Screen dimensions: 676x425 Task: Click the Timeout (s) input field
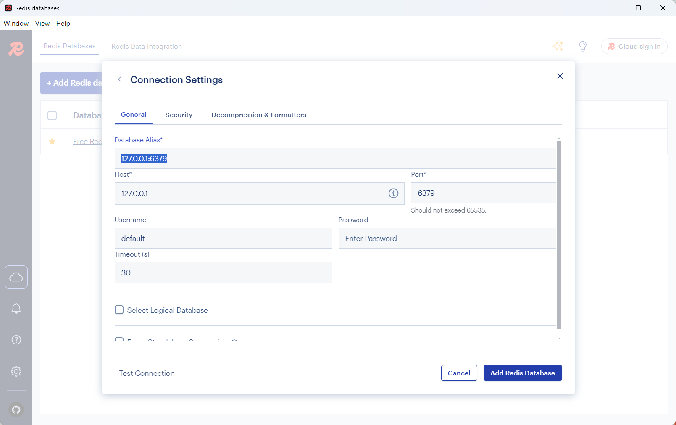point(223,273)
